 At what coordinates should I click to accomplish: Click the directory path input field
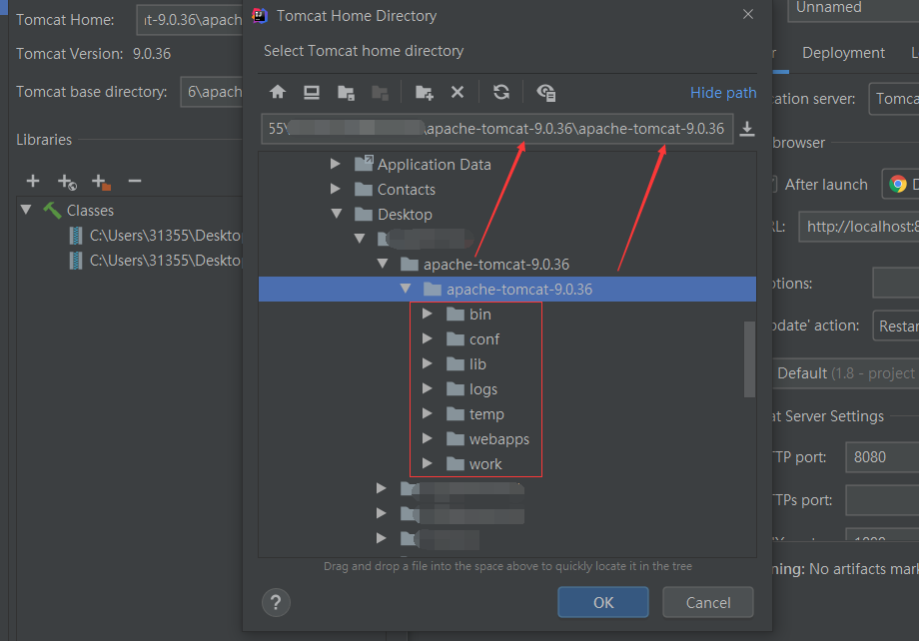click(x=497, y=129)
